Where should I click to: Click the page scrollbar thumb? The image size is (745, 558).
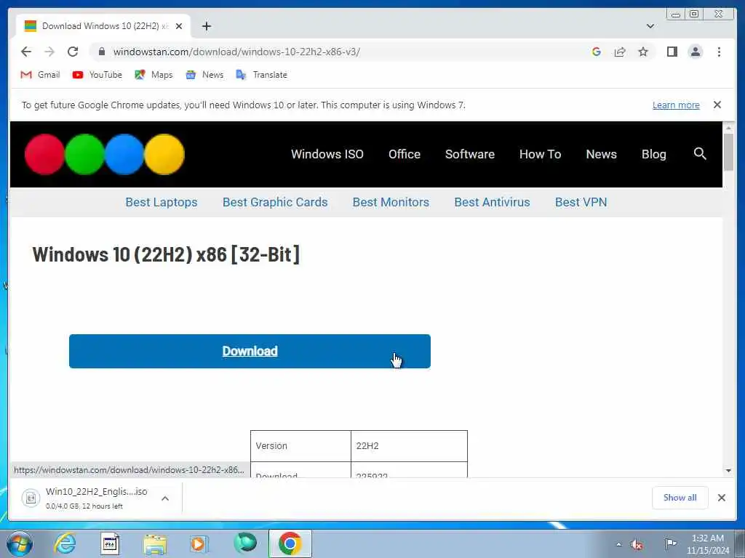[x=728, y=152]
